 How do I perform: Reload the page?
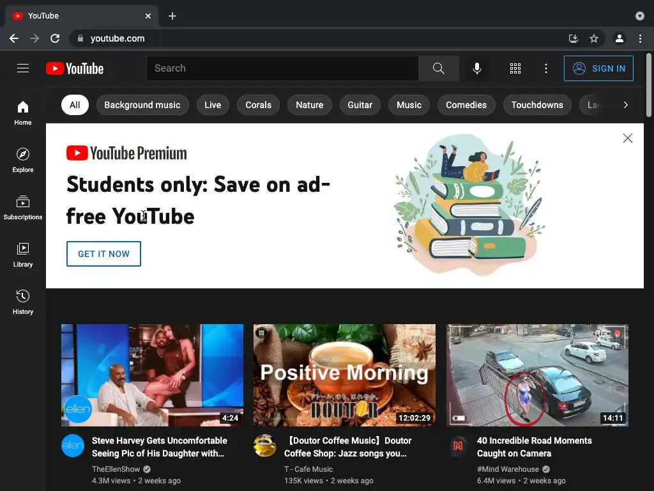pos(55,38)
